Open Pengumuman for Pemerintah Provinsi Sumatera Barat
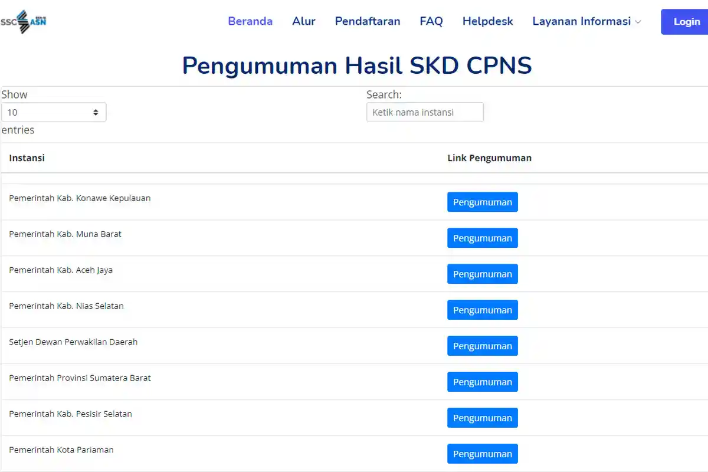This screenshot has width=708, height=472. tap(482, 382)
